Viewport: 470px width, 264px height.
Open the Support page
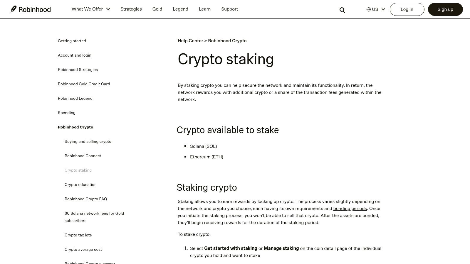click(x=229, y=9)
